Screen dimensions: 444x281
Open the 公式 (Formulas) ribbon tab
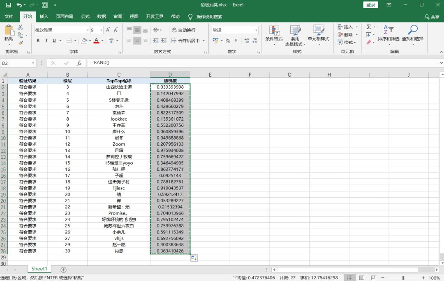(x=85, y=16)
